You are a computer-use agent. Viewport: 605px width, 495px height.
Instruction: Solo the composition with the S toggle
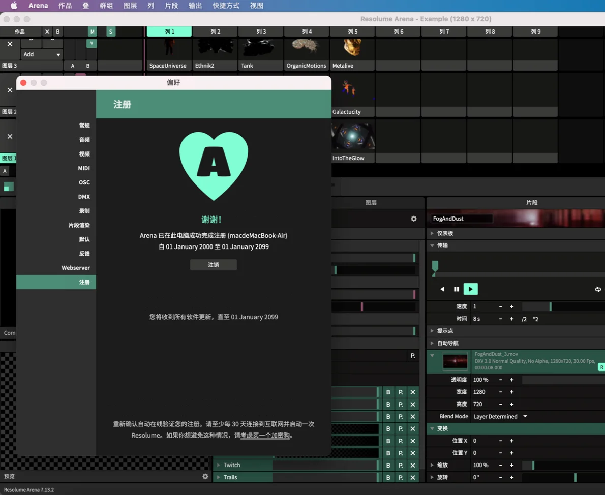pyautogui.click(x=110, y=32)
